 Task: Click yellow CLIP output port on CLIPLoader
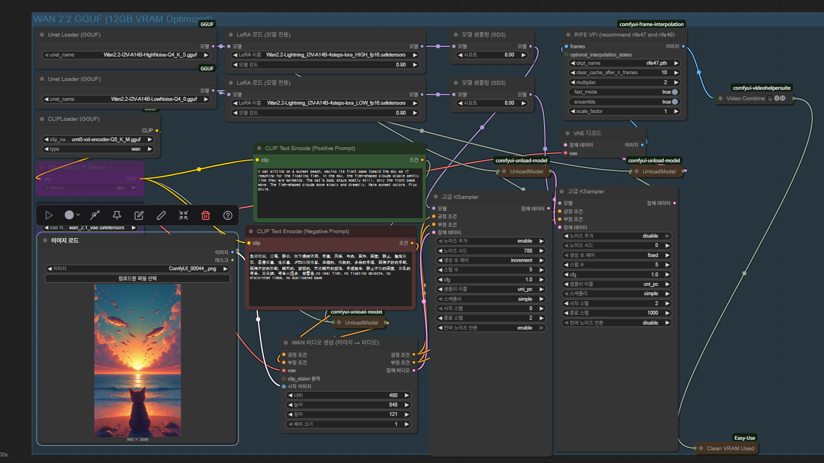coord(157,131)
